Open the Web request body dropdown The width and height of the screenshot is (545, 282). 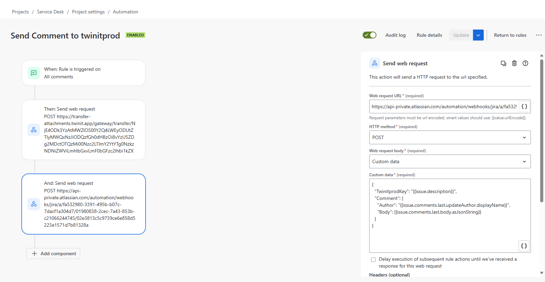pos(450,161)
